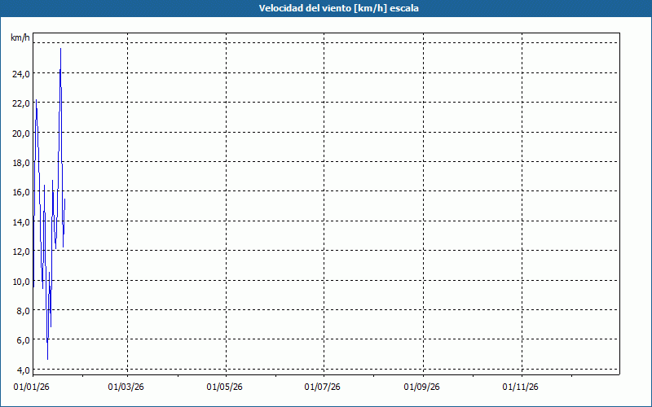Click the 01/01/26 date label
Viewport: 652px width, 407px height.
pyautogui.click(x=32, y=387)
